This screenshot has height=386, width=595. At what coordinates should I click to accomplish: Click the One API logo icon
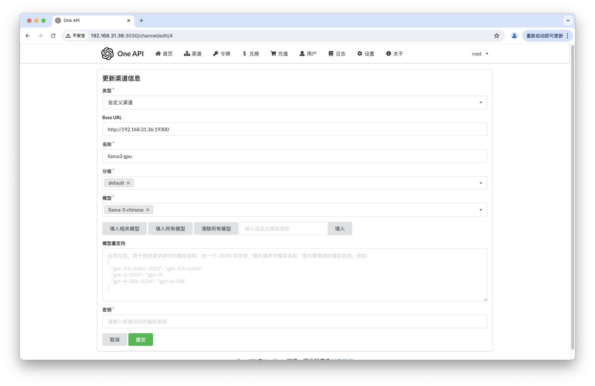tap(107, 54)
